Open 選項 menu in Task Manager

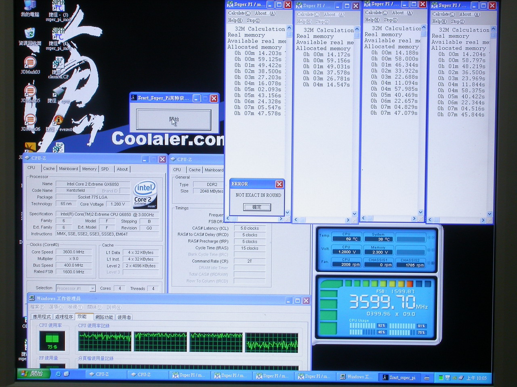(x=56, y=307)
